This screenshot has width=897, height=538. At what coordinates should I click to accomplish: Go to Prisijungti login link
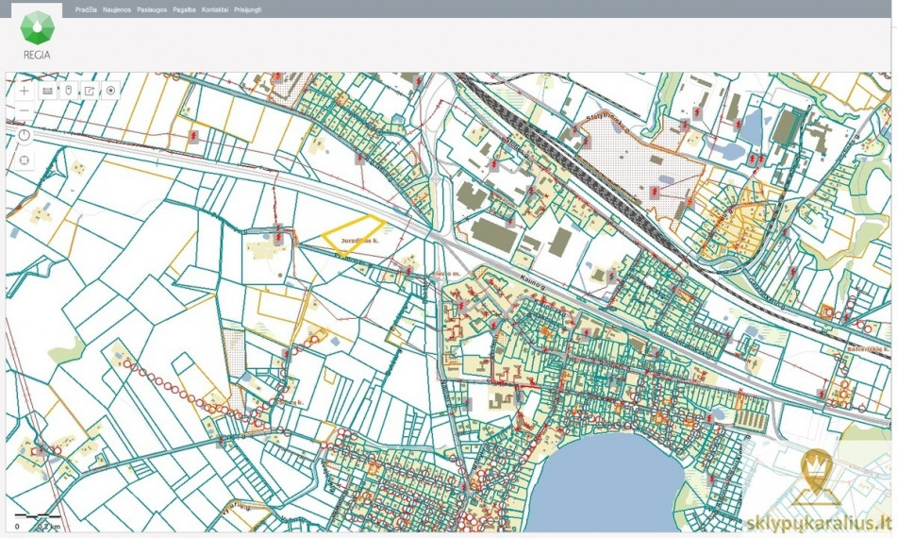pyautogui.click(x=248, y=9)
